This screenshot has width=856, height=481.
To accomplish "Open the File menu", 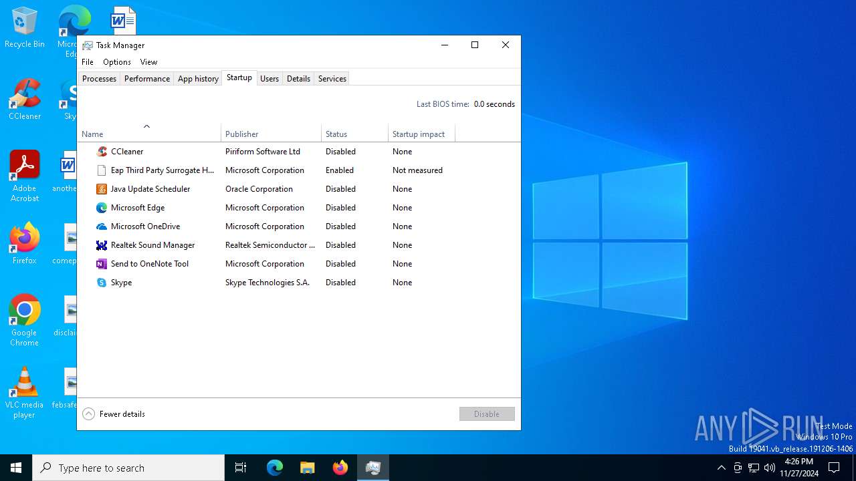I will pyautogui.click(x=88, y=62).
